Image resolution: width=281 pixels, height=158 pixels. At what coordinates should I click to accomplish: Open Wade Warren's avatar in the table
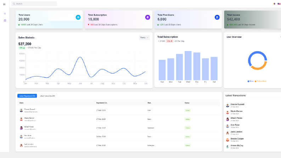pyautogui.click(x=21, y=119)
